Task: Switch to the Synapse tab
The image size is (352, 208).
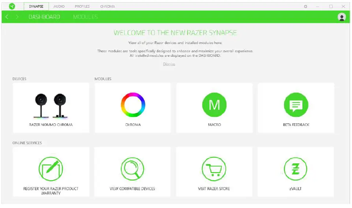Action: click(36, 7)
